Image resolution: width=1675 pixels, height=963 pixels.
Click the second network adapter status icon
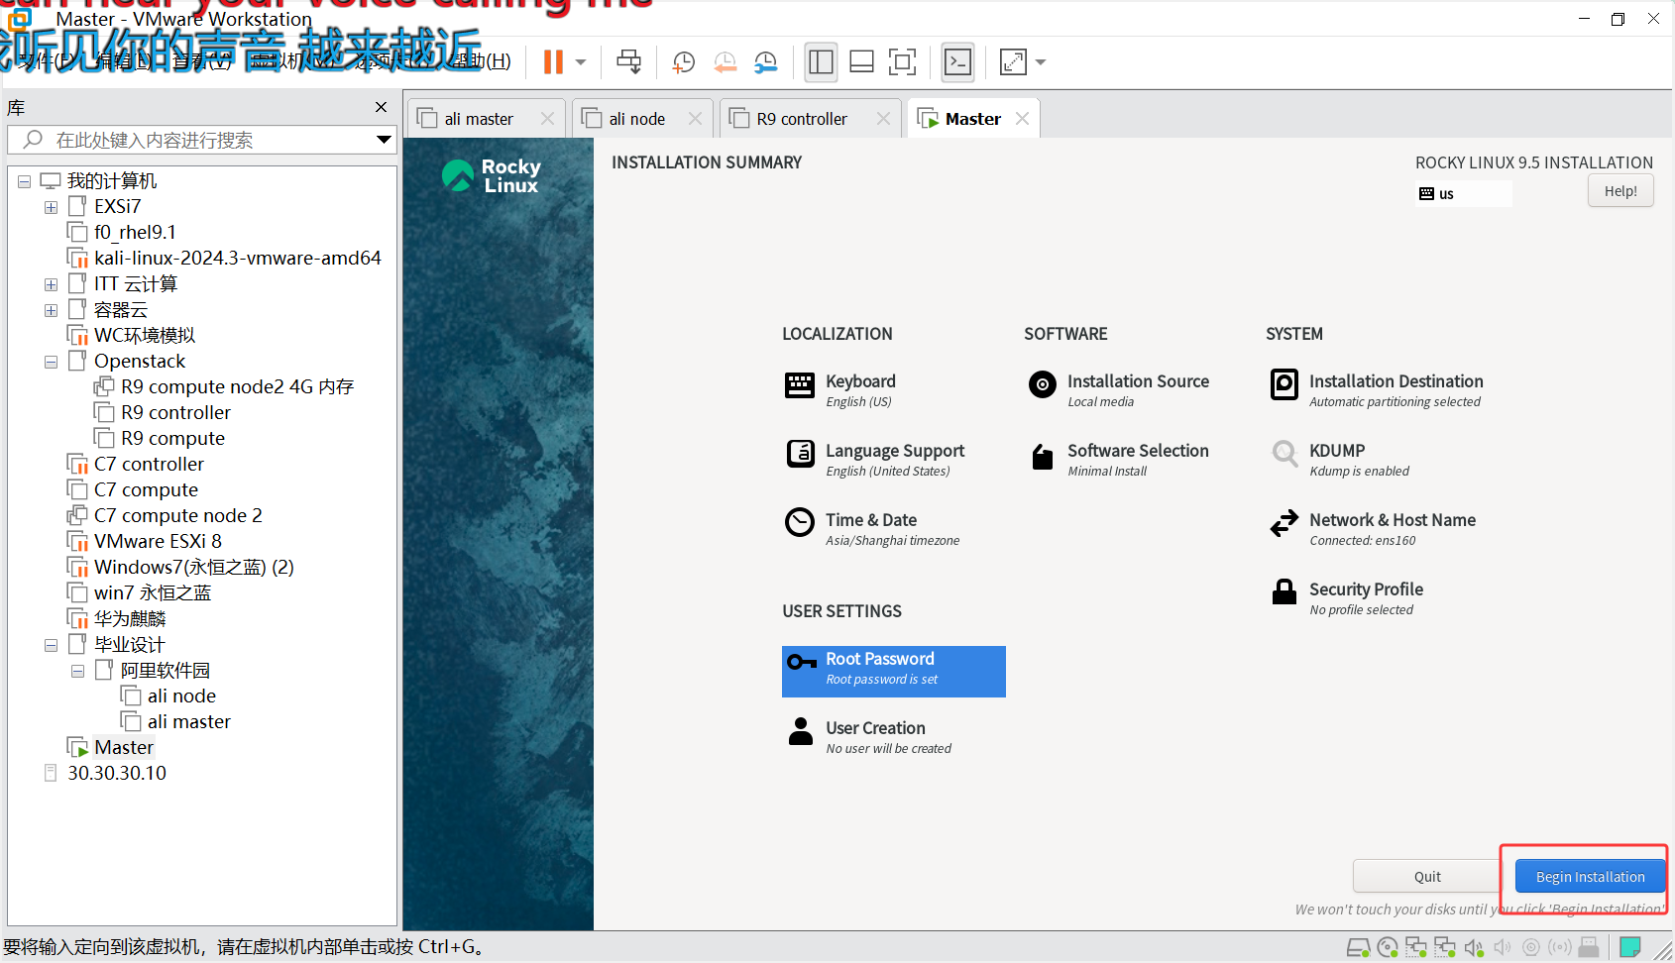(1445, 948)
